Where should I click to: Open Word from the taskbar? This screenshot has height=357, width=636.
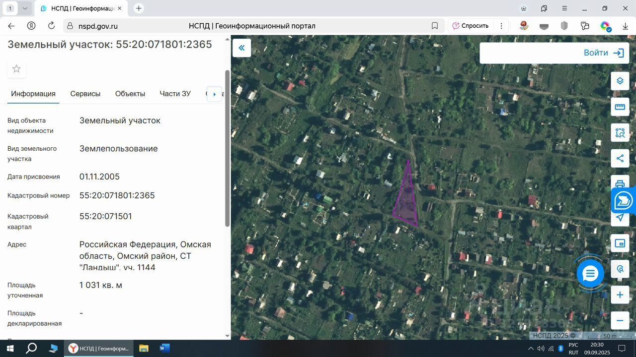pyautogui.click(x=164, y=348)
